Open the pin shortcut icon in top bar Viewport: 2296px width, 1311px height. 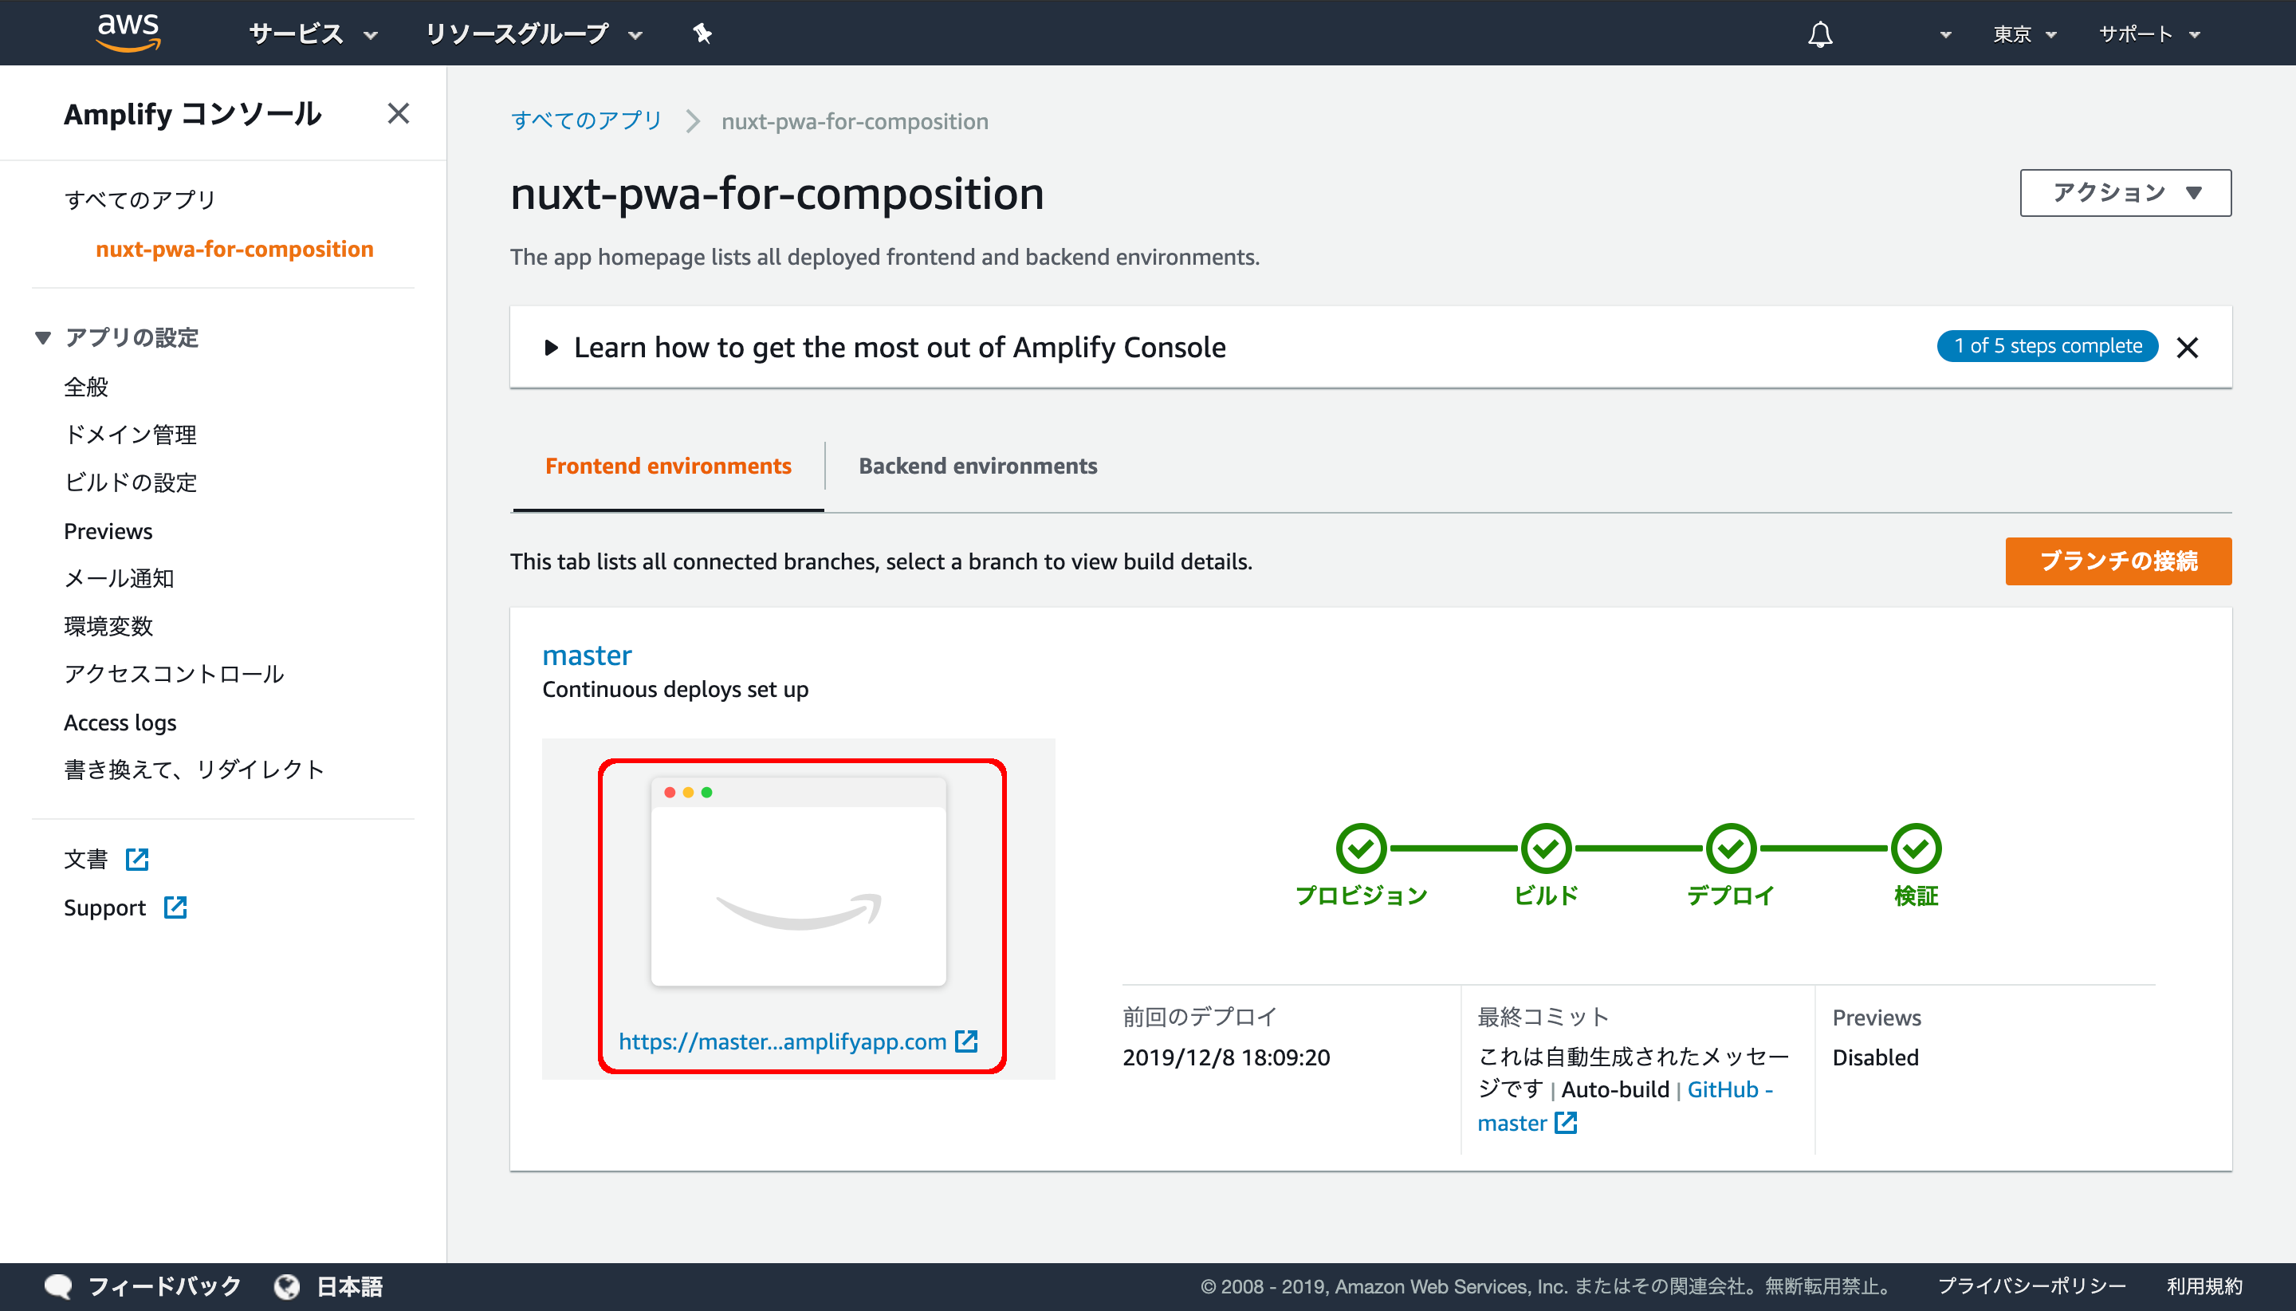pos(702,34)
